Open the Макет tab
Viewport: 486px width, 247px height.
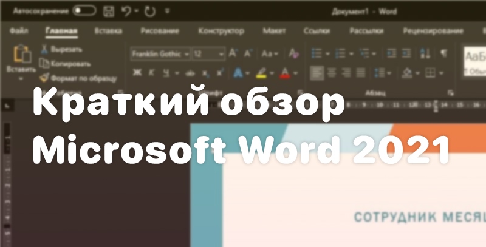[274, 31]
